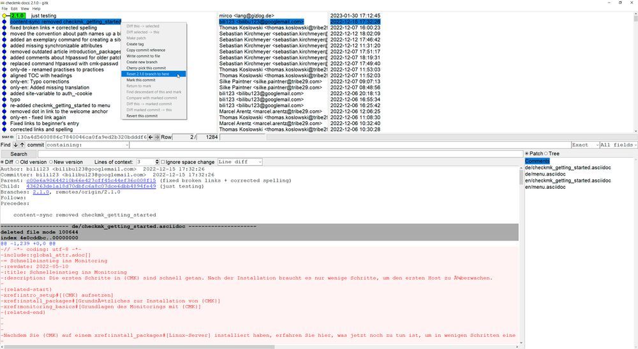Viewport: 638px width, 349px height.
Task: Find next match with the down arrow
Action: tap(15, 145)
